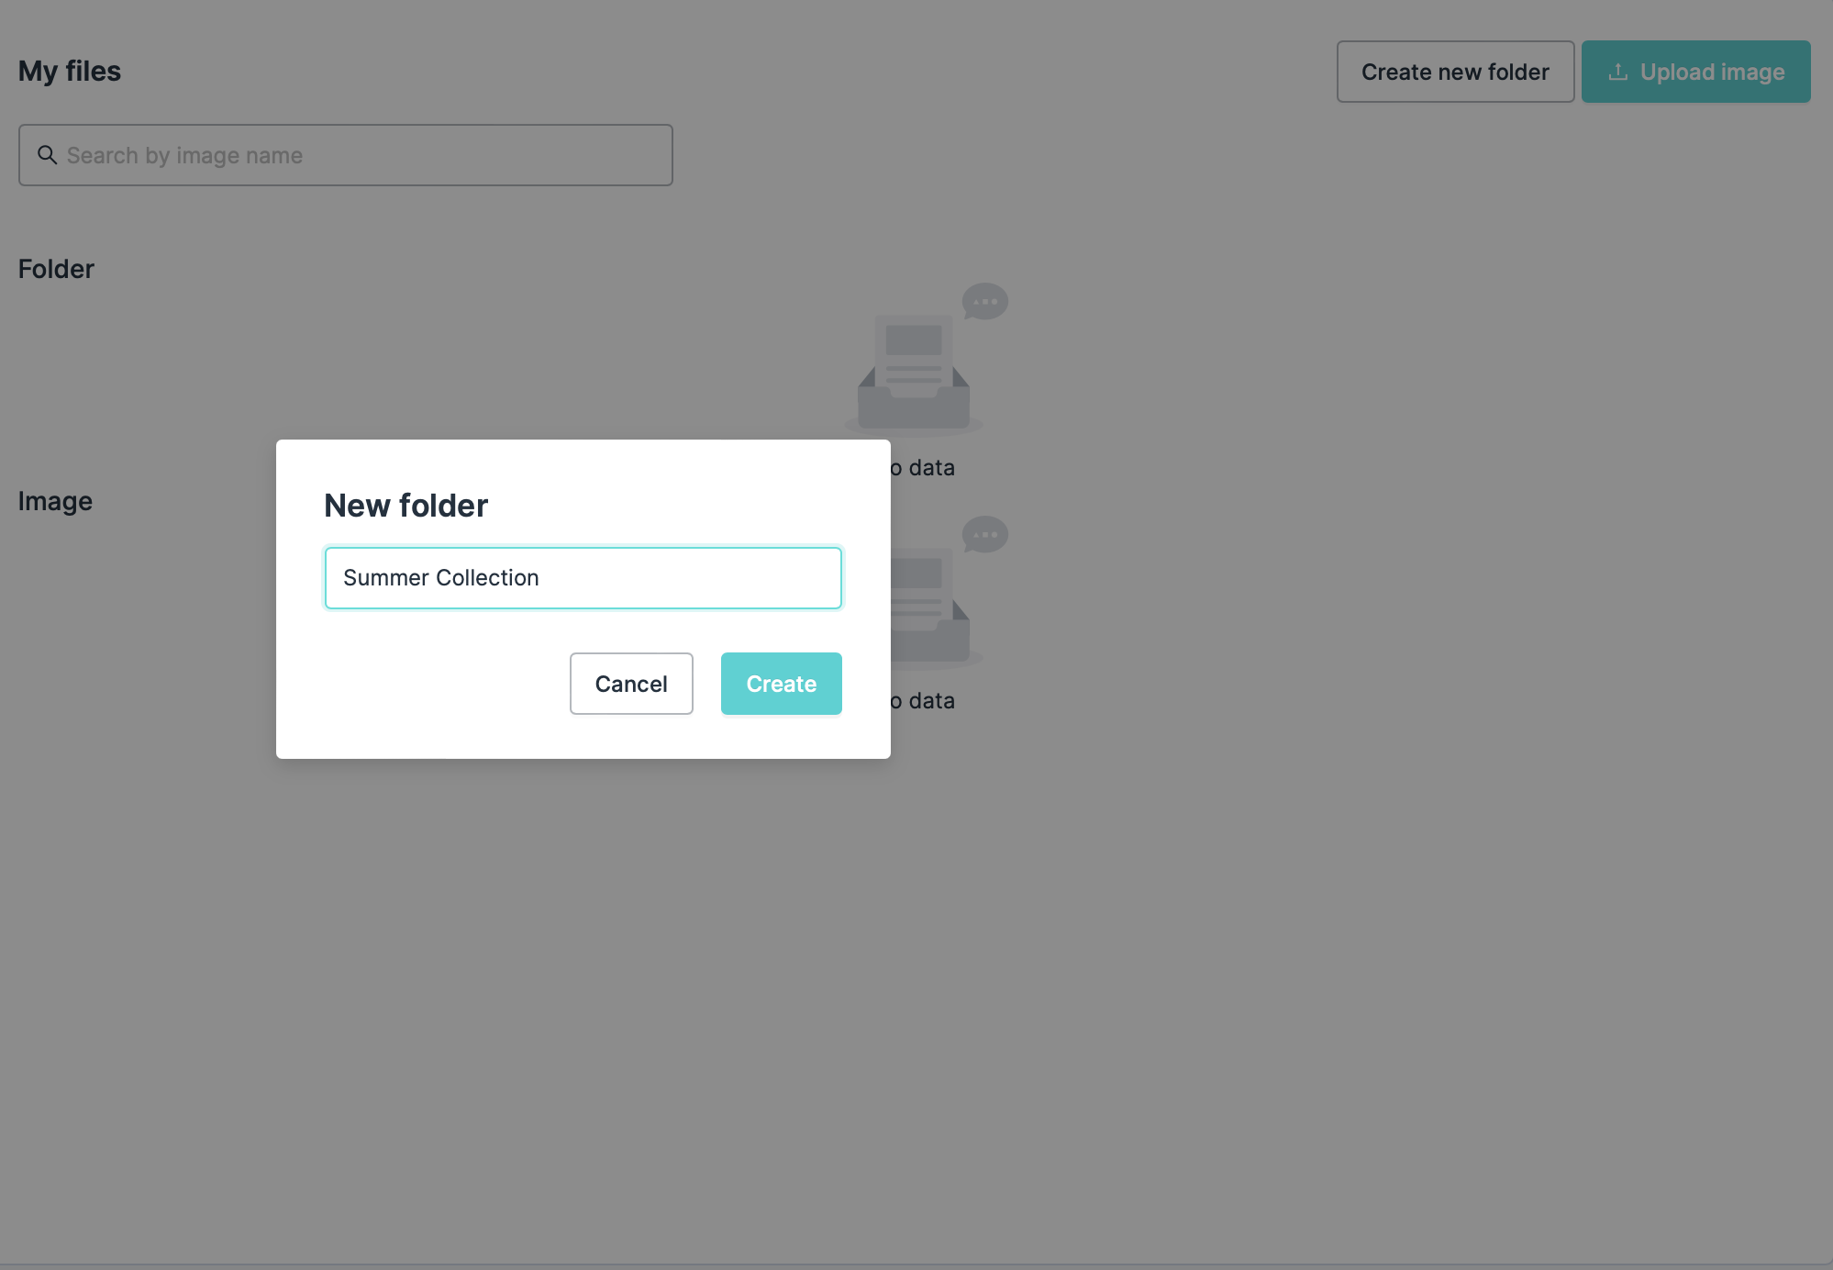Place cursor on the word Collection
Viewport: 1833px width, 1270px height.
487,578
